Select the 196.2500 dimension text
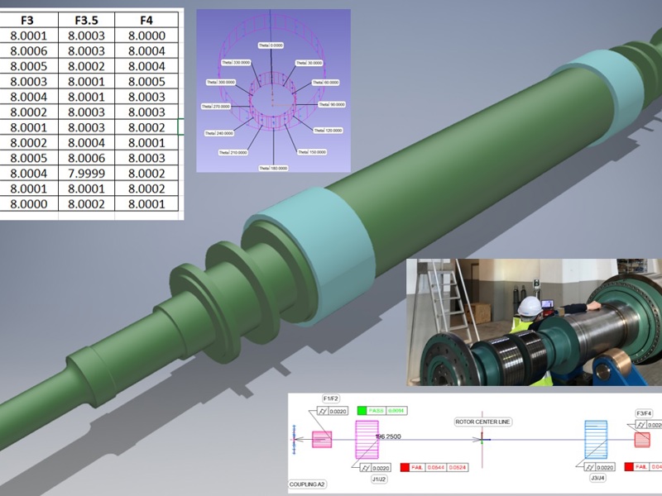662x496 pixels. click(x=388, y=436)
